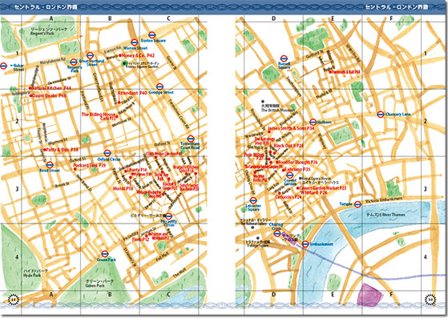Click the Euston Square underground station icon
The height and width of the screenshot is (318, 448).
click(151, 34)
